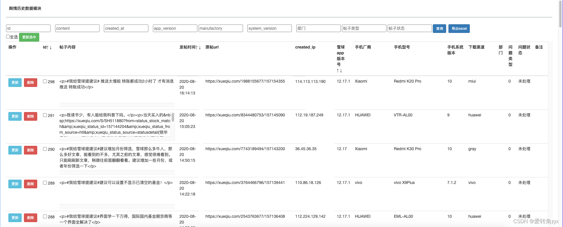Click 未处理 status in row 298
The height and width of the screenshot is (227, 563).
(x=524, y=81)
